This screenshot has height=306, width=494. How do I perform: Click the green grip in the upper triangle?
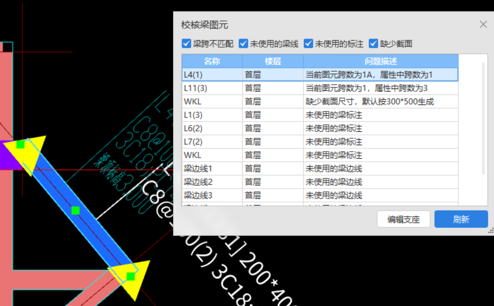20,144
